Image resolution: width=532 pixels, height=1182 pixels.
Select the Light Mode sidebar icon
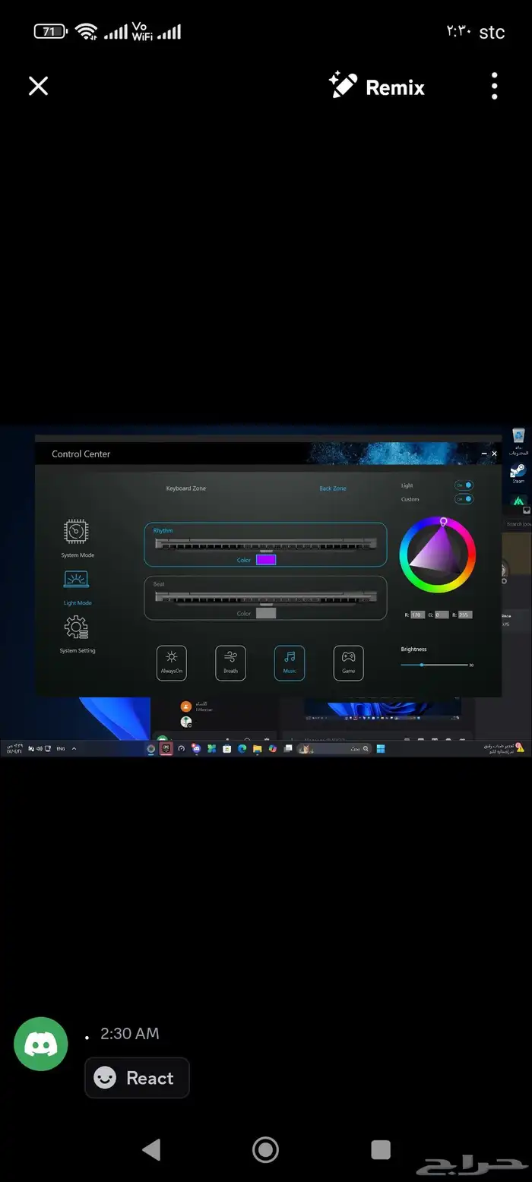[x=76, y=580]
